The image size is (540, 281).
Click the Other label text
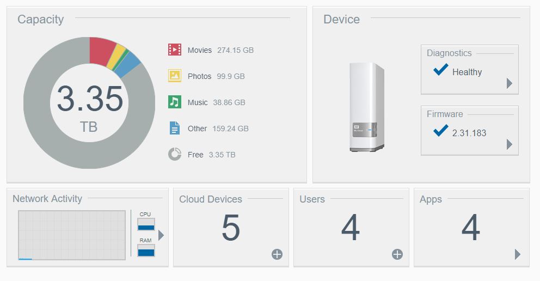198,129
